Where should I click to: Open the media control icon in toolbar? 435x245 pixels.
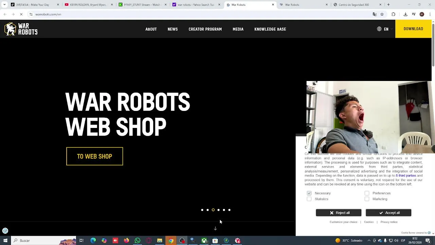[x=414, y=14]
